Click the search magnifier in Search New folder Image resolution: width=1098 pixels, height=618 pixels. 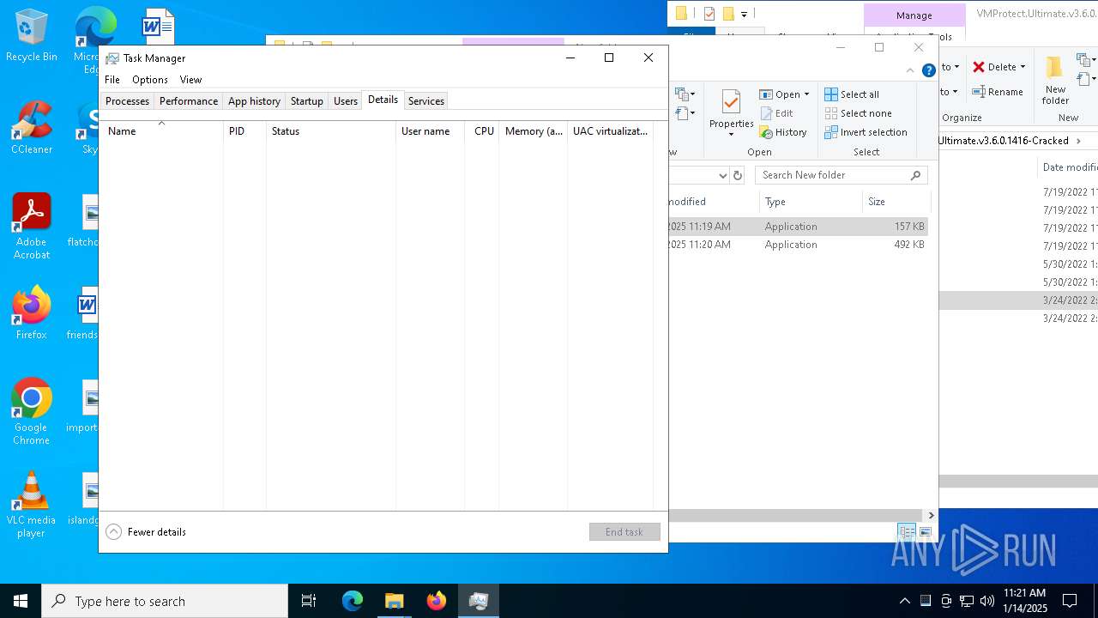click(916, 175)
